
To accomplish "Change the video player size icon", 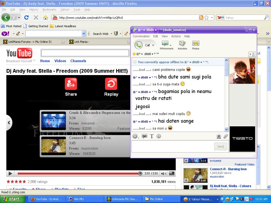I will point(171,173).
